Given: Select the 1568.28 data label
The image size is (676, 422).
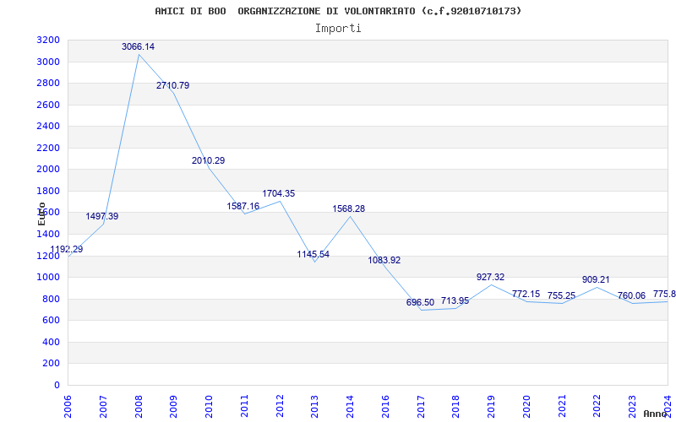Looking at the screenshot, I should click(348, 208).
